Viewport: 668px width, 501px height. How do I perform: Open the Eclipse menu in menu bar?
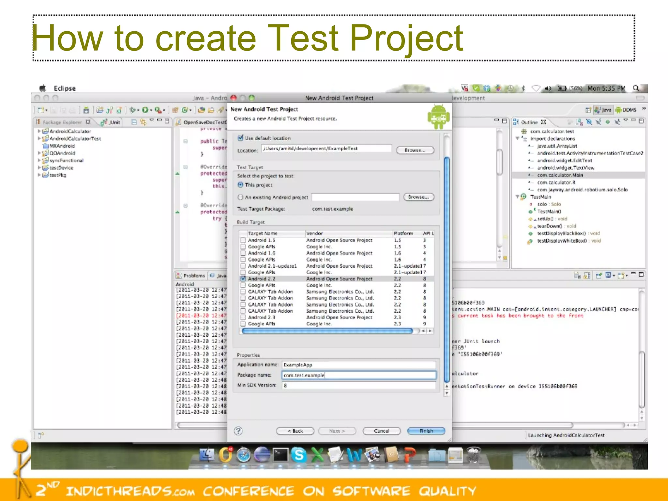click(x=65, y=88)
